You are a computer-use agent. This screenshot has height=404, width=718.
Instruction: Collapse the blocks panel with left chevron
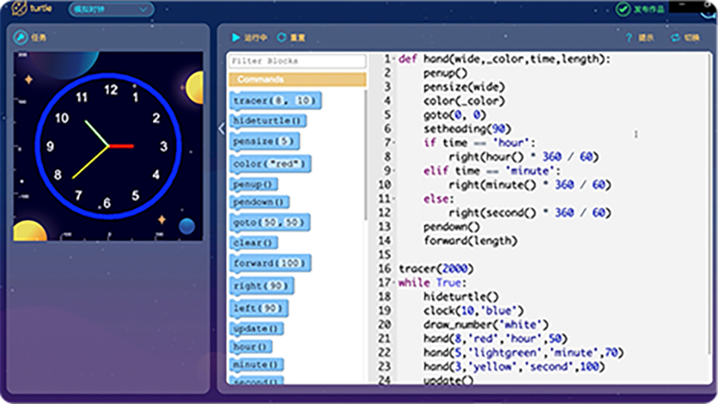221,129
